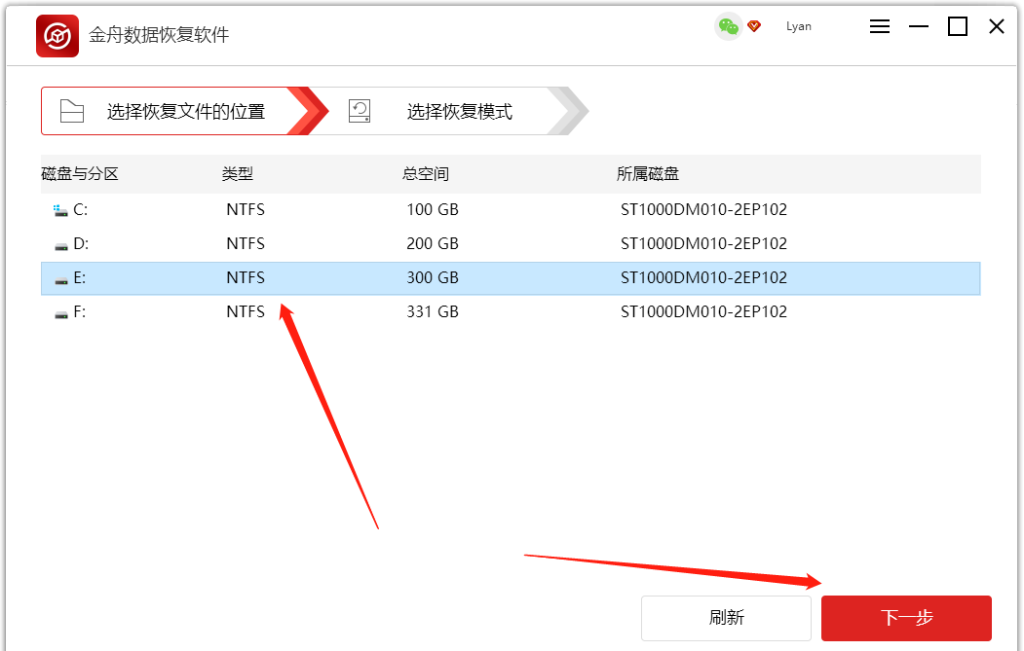Click the 300 GB size cell
The height and width of the screenshot is (651, 1024).
(x=433, y=277)
